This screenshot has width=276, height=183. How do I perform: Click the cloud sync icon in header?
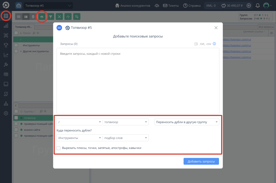(x=157, y=6)
